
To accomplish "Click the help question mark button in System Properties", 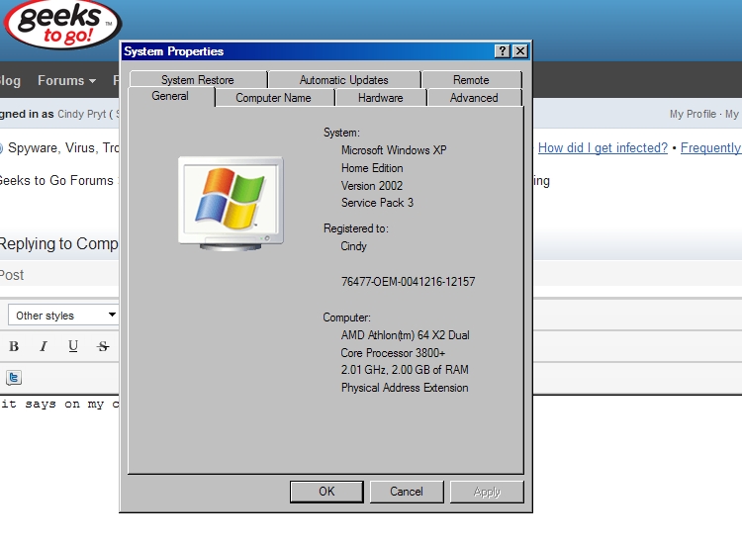I will click(x=502, y=51).
